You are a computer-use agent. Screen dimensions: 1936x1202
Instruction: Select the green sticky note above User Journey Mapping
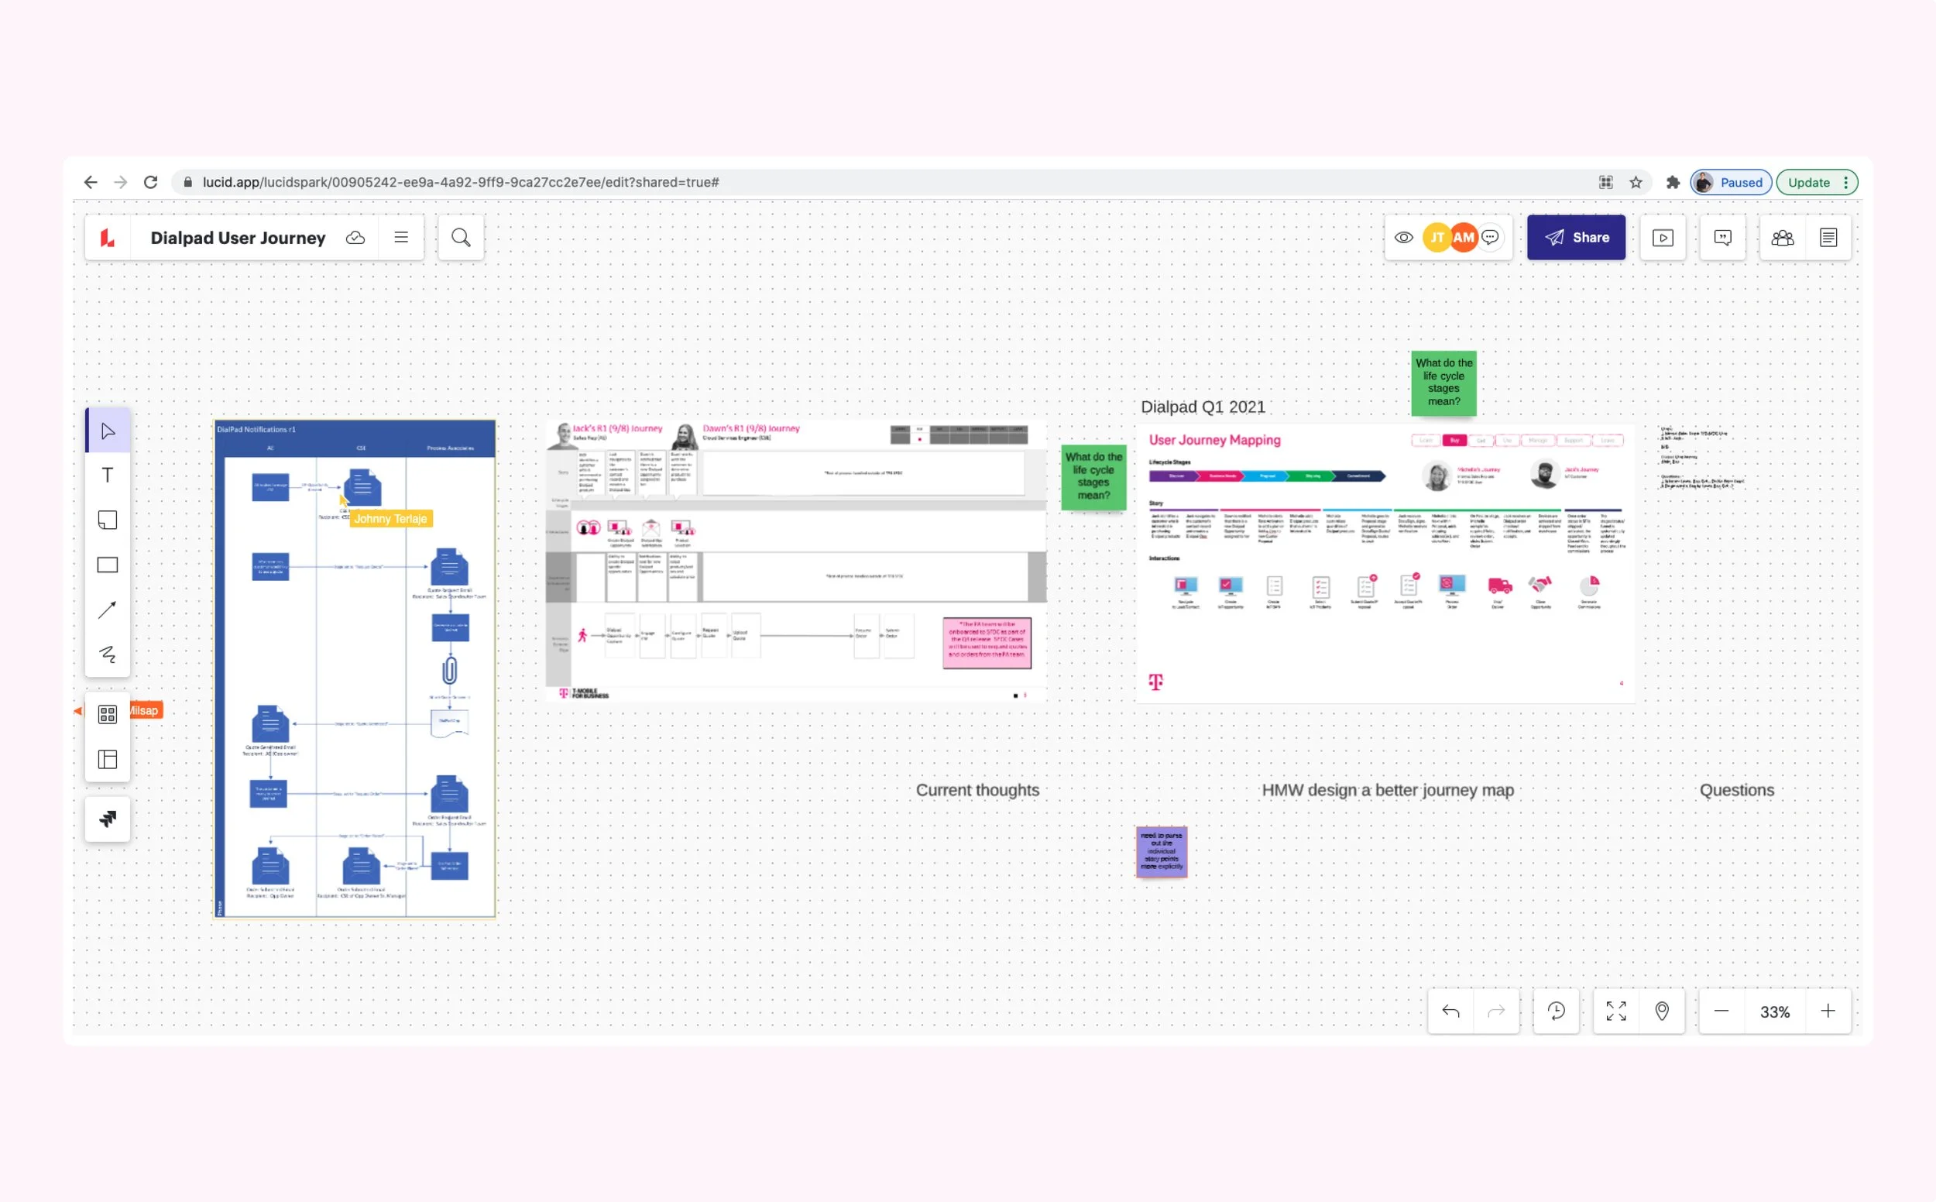click(1443, 383)
